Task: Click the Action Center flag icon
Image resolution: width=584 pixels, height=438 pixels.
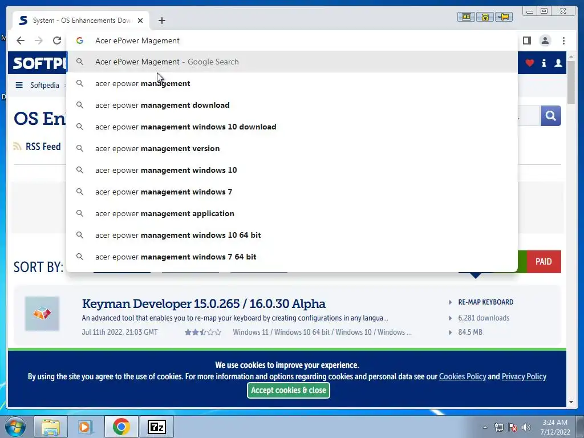Action: click(513, 427)
